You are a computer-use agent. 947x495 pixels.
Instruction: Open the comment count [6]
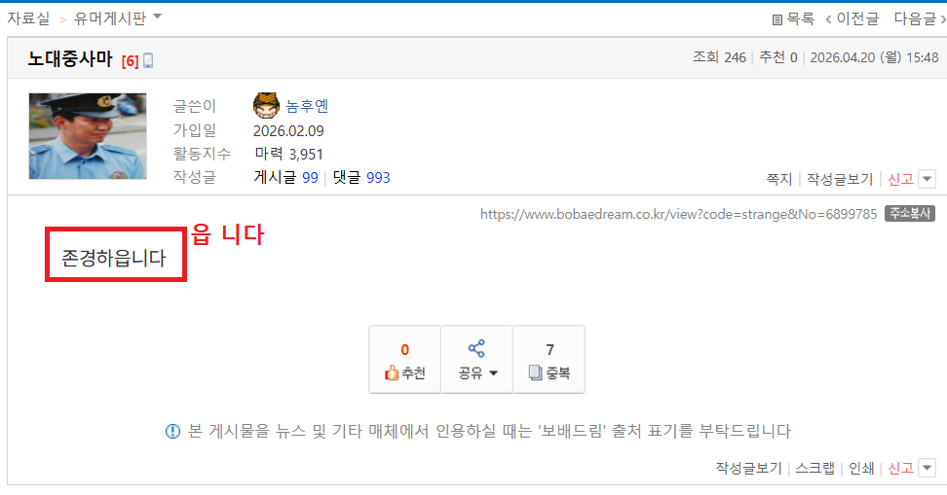click(x=130, y=61)
